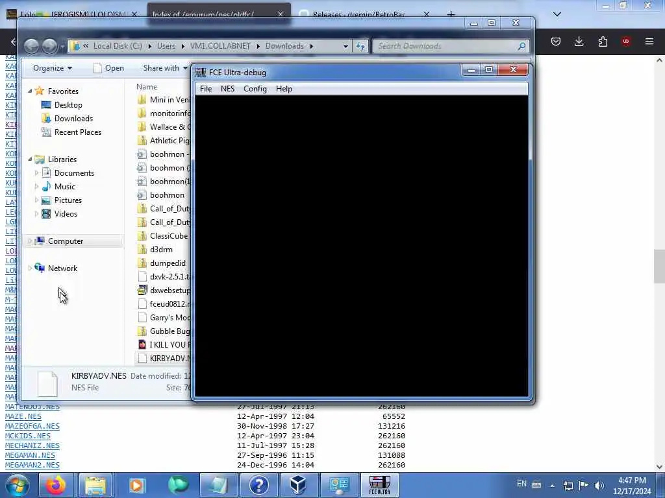
Task: Open the address bar history dropdown
Action: coord(345,46)
